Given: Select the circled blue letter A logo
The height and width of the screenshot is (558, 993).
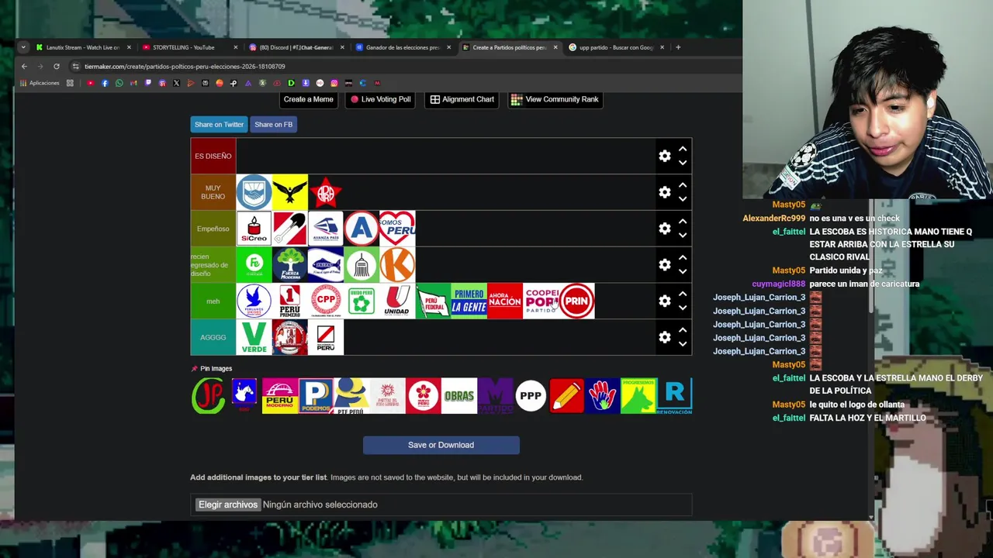Looking at the screenshot, I should click(x=362, y=229).
